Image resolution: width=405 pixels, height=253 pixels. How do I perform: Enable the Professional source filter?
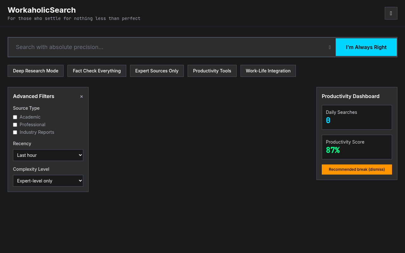15,125
